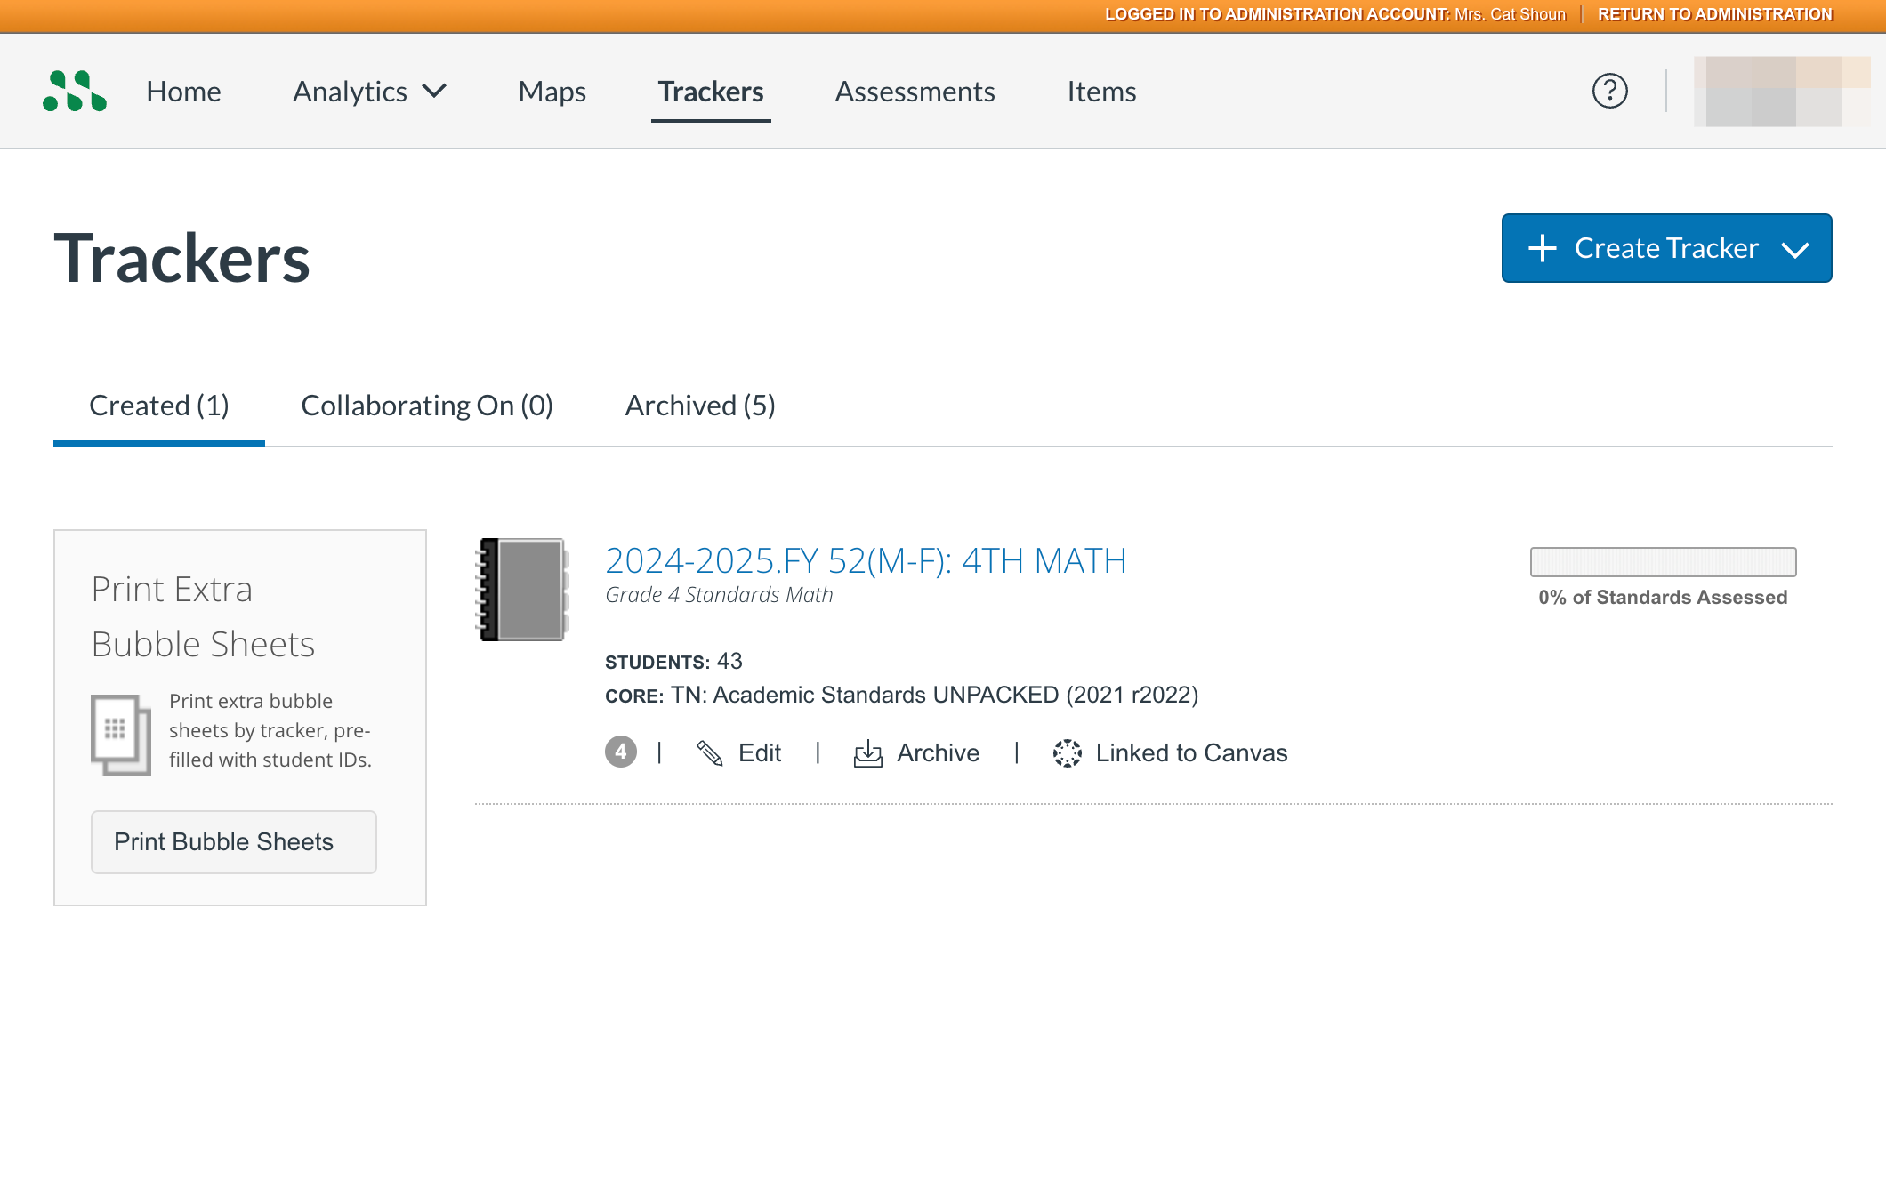Click the 0% of Standards Assessed text
Image resolution: width=1886 pixels, height=1190 pixels.
coord(1663,598)
